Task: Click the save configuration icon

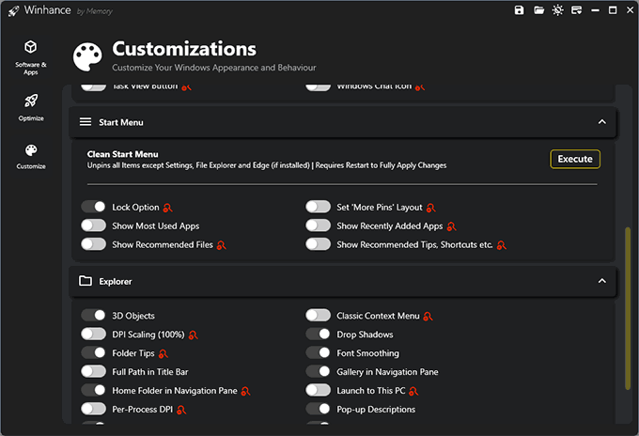Action: pos(519,10)
